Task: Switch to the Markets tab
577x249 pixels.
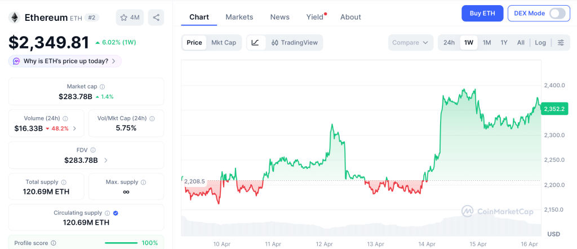Action: tap(239, 17)
